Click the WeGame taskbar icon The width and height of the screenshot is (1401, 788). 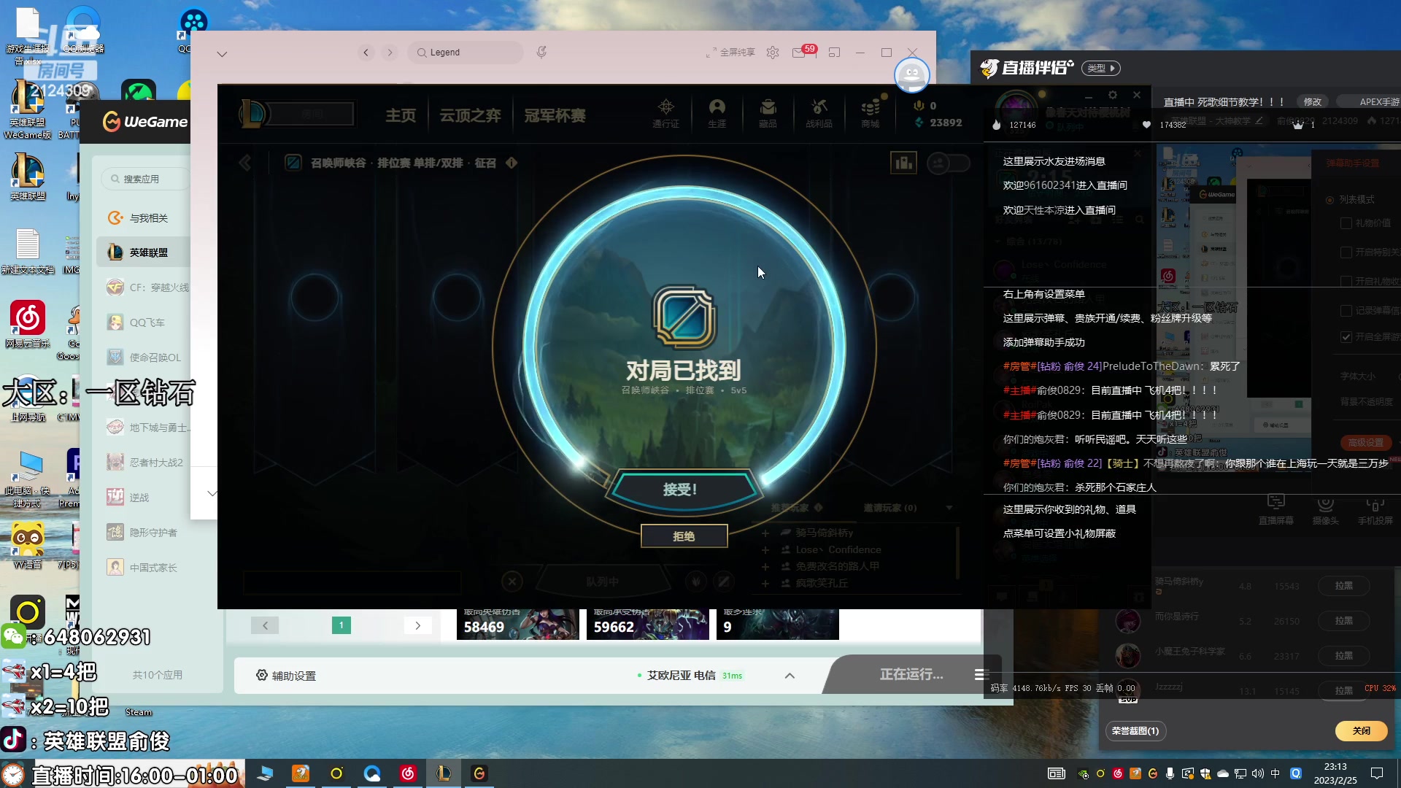(x=479, y=773)
